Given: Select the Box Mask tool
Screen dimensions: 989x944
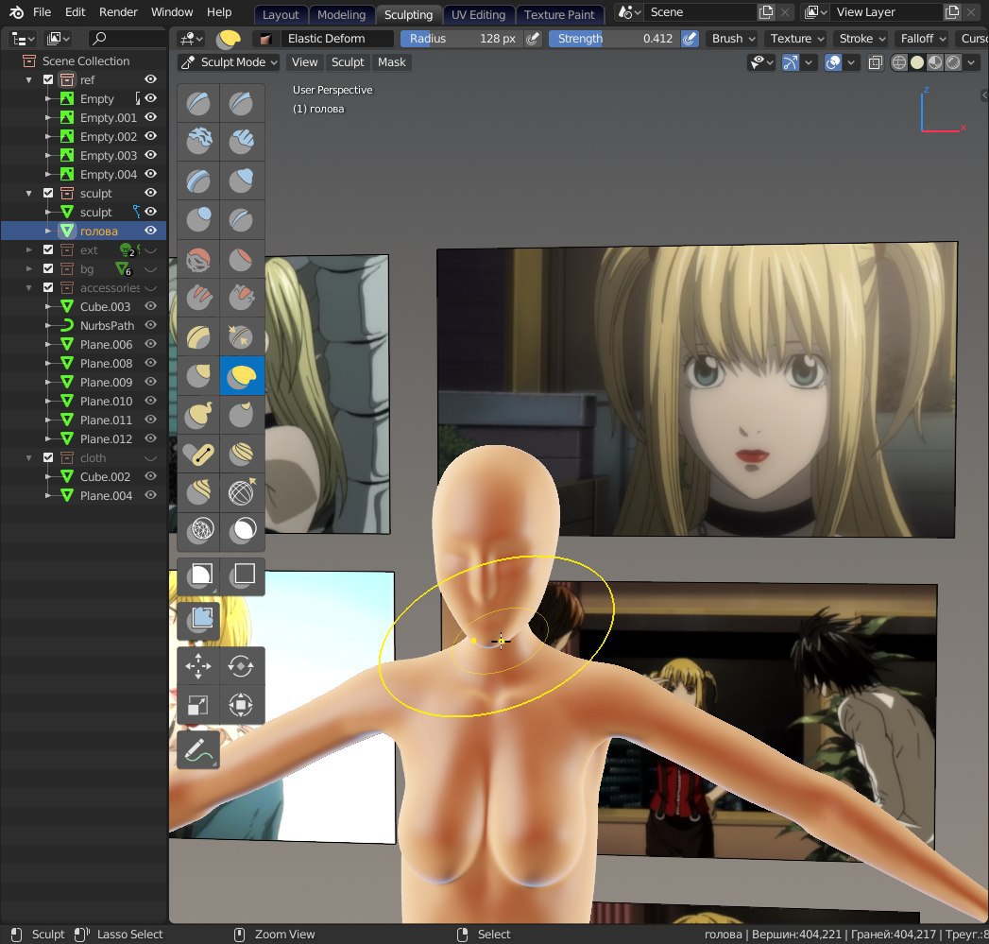Looking at the screenshot, I should (x=198, y=575).
